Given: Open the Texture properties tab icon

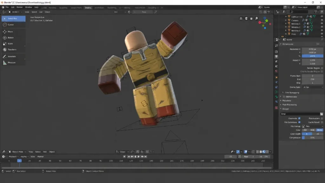Looking at the screenshot, I should coord(276,108).
